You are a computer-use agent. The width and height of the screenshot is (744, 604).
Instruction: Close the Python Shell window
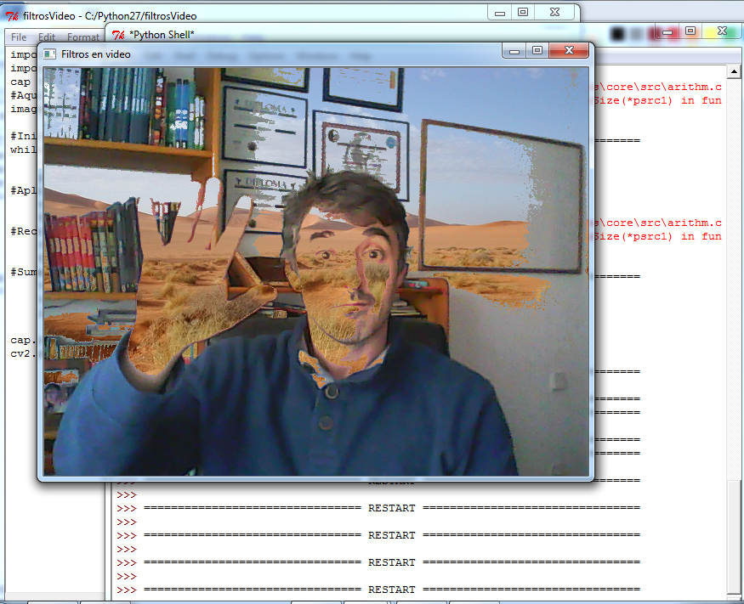click(722, 31)
